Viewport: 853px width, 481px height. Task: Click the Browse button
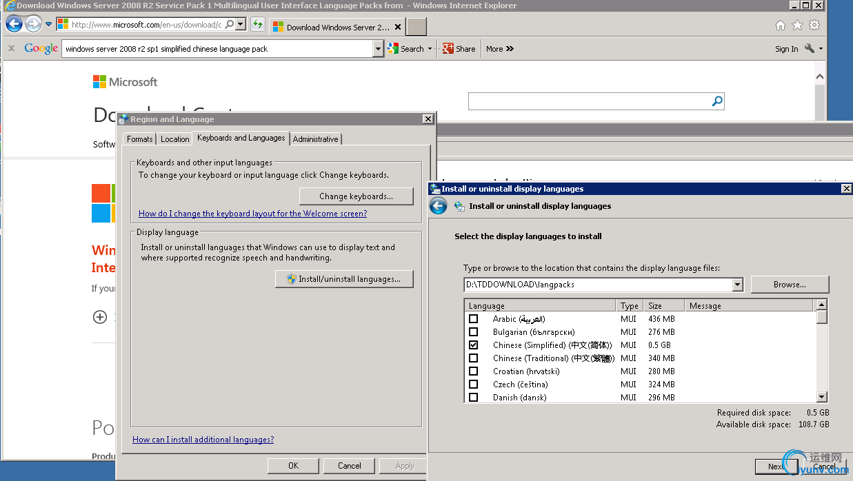point(790,285)
